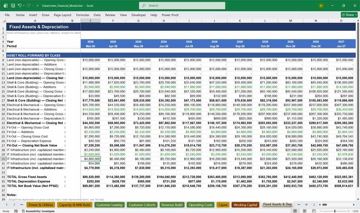Click the 100% zoom level
The image size is (360, 213).
coord(355,211)
